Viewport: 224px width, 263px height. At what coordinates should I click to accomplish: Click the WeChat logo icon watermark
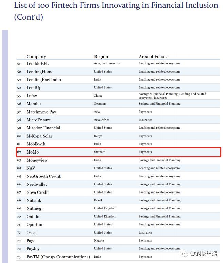184,253
